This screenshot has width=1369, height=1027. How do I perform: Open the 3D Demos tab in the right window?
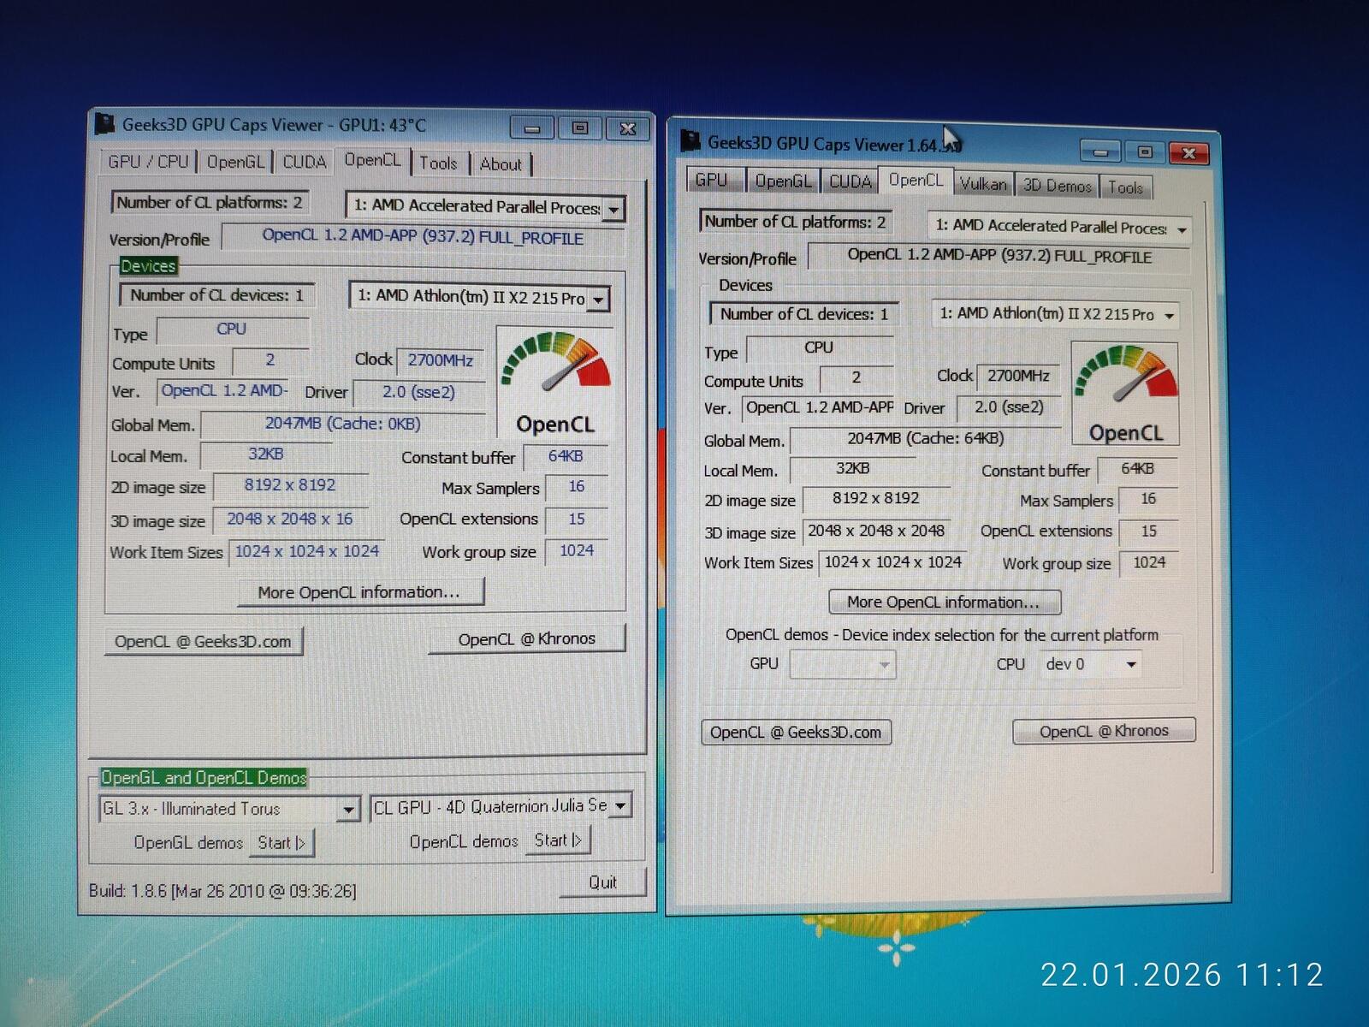click(1058, 185)
